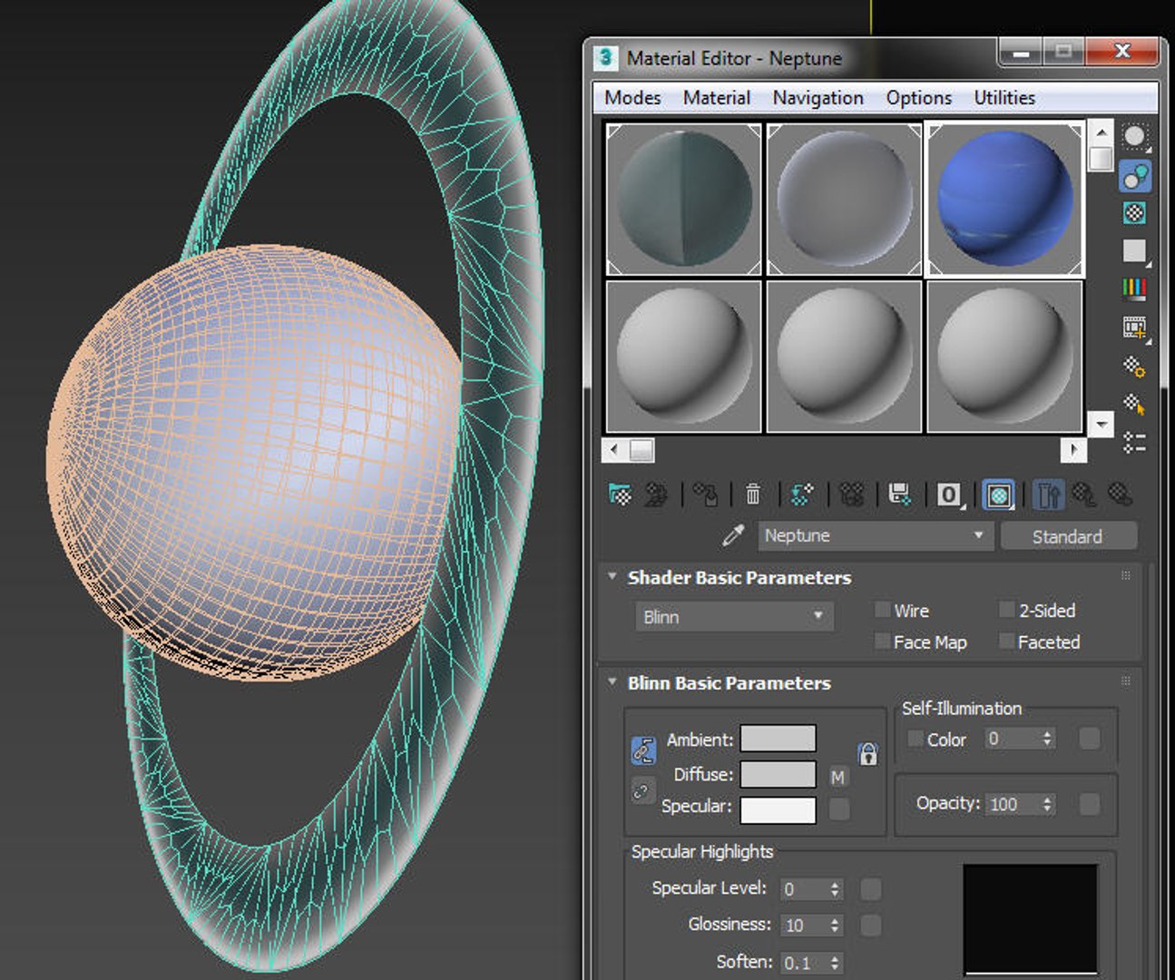
Task: Toggle the padlock beside Ambient and Diffuse
Action: (x=867, y=753)
